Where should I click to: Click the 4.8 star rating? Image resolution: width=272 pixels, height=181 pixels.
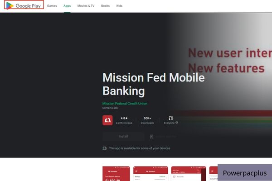124,118
